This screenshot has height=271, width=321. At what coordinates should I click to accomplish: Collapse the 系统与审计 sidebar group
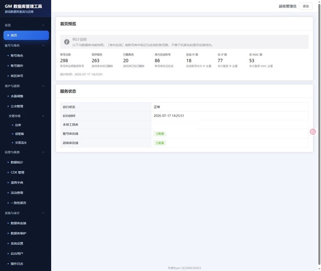click(43, 213)
